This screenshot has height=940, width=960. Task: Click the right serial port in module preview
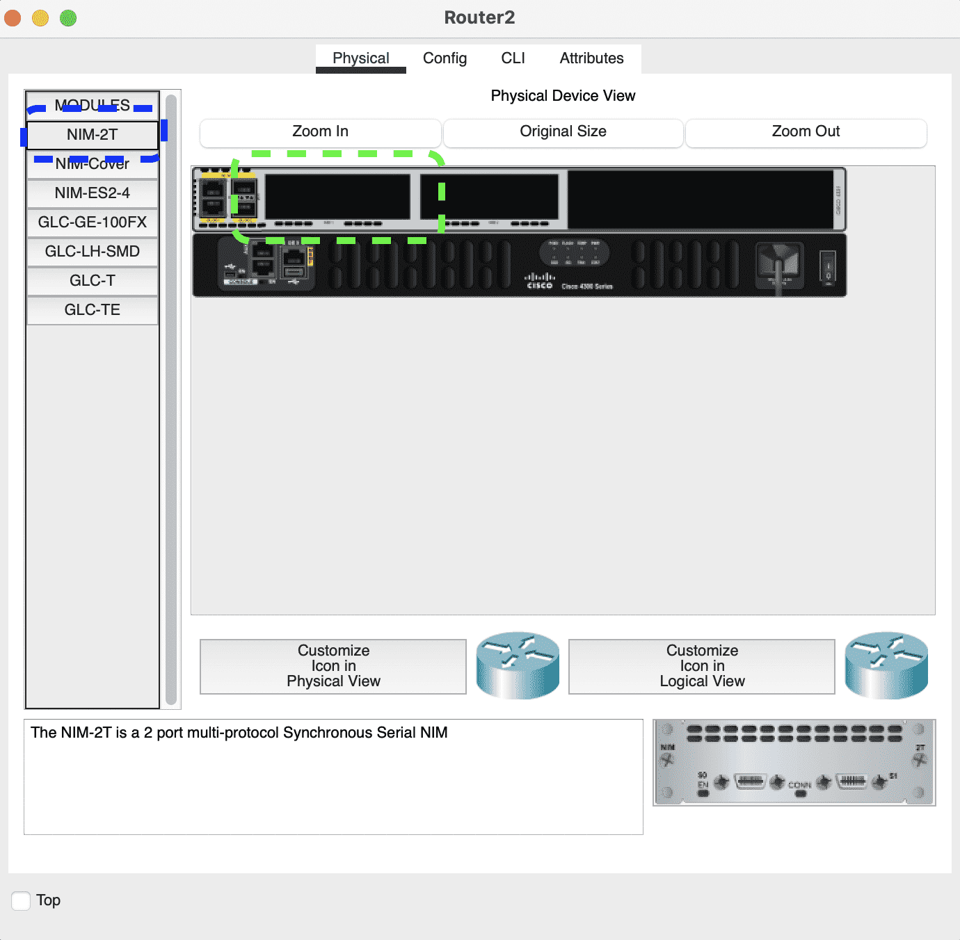pos(852,781)
